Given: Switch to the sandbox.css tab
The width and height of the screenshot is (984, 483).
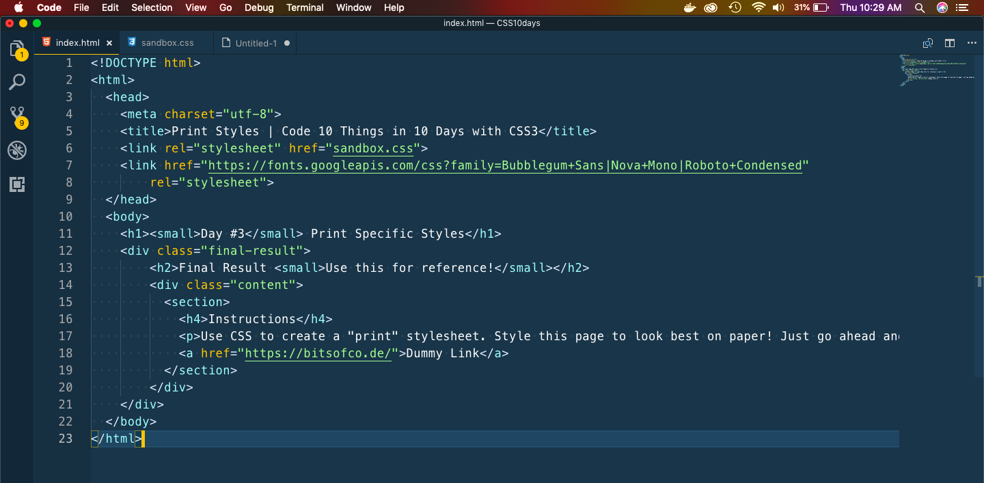Looking at the screenshot, I should point(167,42).
